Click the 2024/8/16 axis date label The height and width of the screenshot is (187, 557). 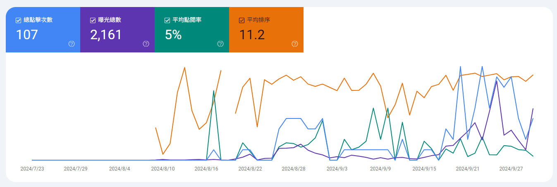point(206,169)
